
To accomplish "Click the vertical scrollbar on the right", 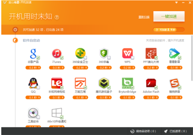I will point(192,58).
